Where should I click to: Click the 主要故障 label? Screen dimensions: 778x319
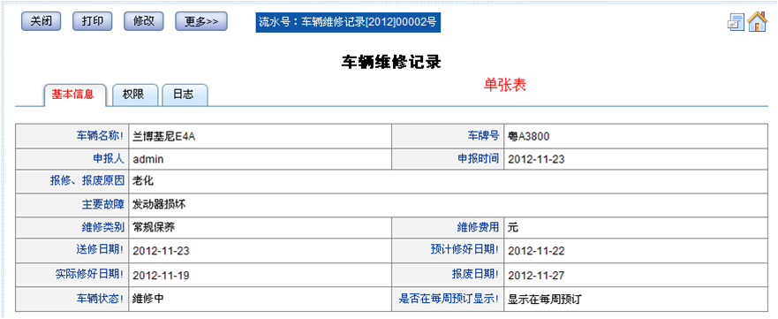tap(102, 203)
